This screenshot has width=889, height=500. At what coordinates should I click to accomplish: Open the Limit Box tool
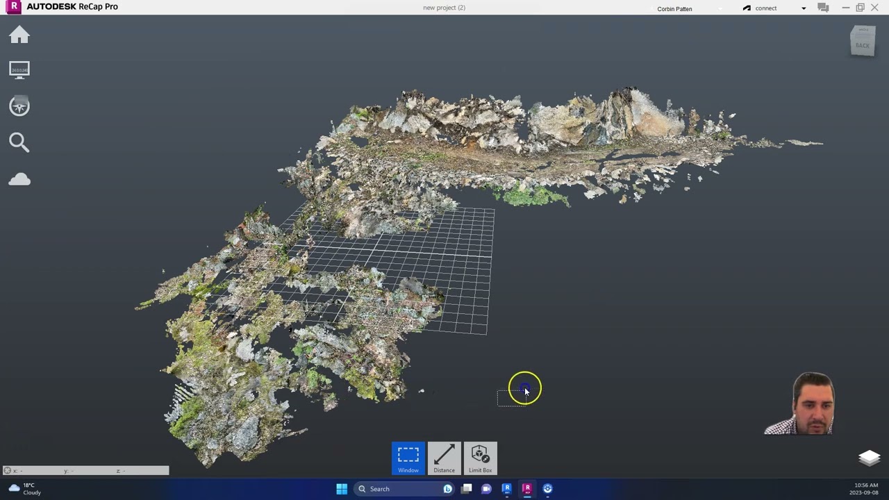pyautogui.click(x=481, y=458)
